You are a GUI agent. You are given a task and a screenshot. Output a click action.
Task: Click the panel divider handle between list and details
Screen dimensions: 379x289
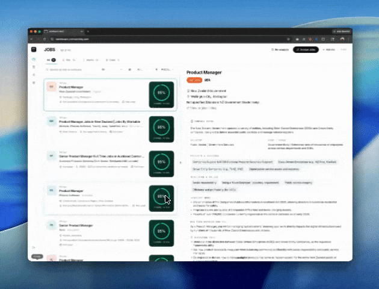click(x=180, y=163)
